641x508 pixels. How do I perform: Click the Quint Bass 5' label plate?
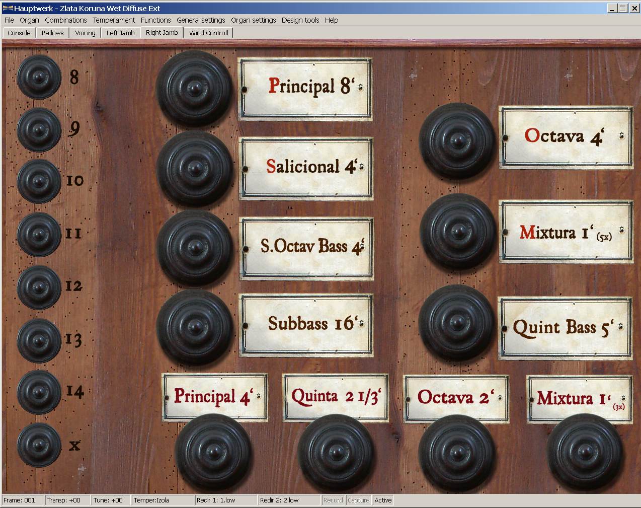565,328
